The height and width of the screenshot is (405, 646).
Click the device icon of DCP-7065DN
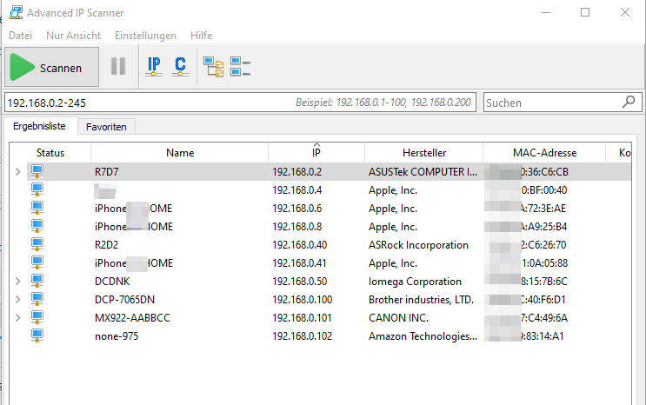pyautogui.click(x=37, y=299)
